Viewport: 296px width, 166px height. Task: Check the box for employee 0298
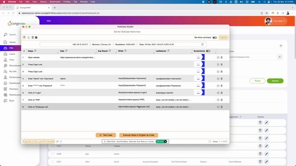click(x=53, y=154)
